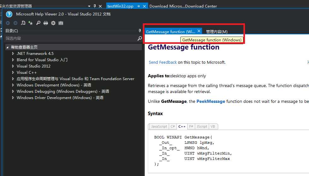309x176 pixels.
Task: Click 'BOOL WINAPI GetMessage(' code line
Action: tap(183, 137)
